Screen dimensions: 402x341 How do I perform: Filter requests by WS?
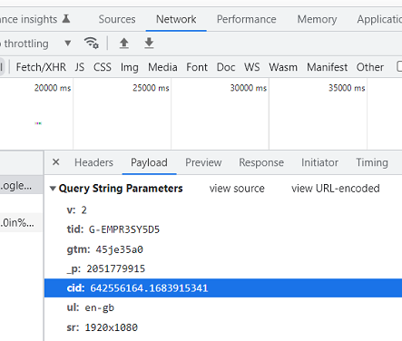click(252, 67)
